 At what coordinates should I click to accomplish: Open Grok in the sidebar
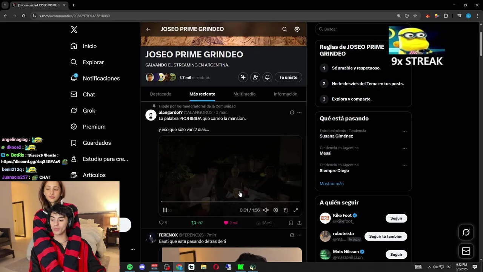(83, 111)
